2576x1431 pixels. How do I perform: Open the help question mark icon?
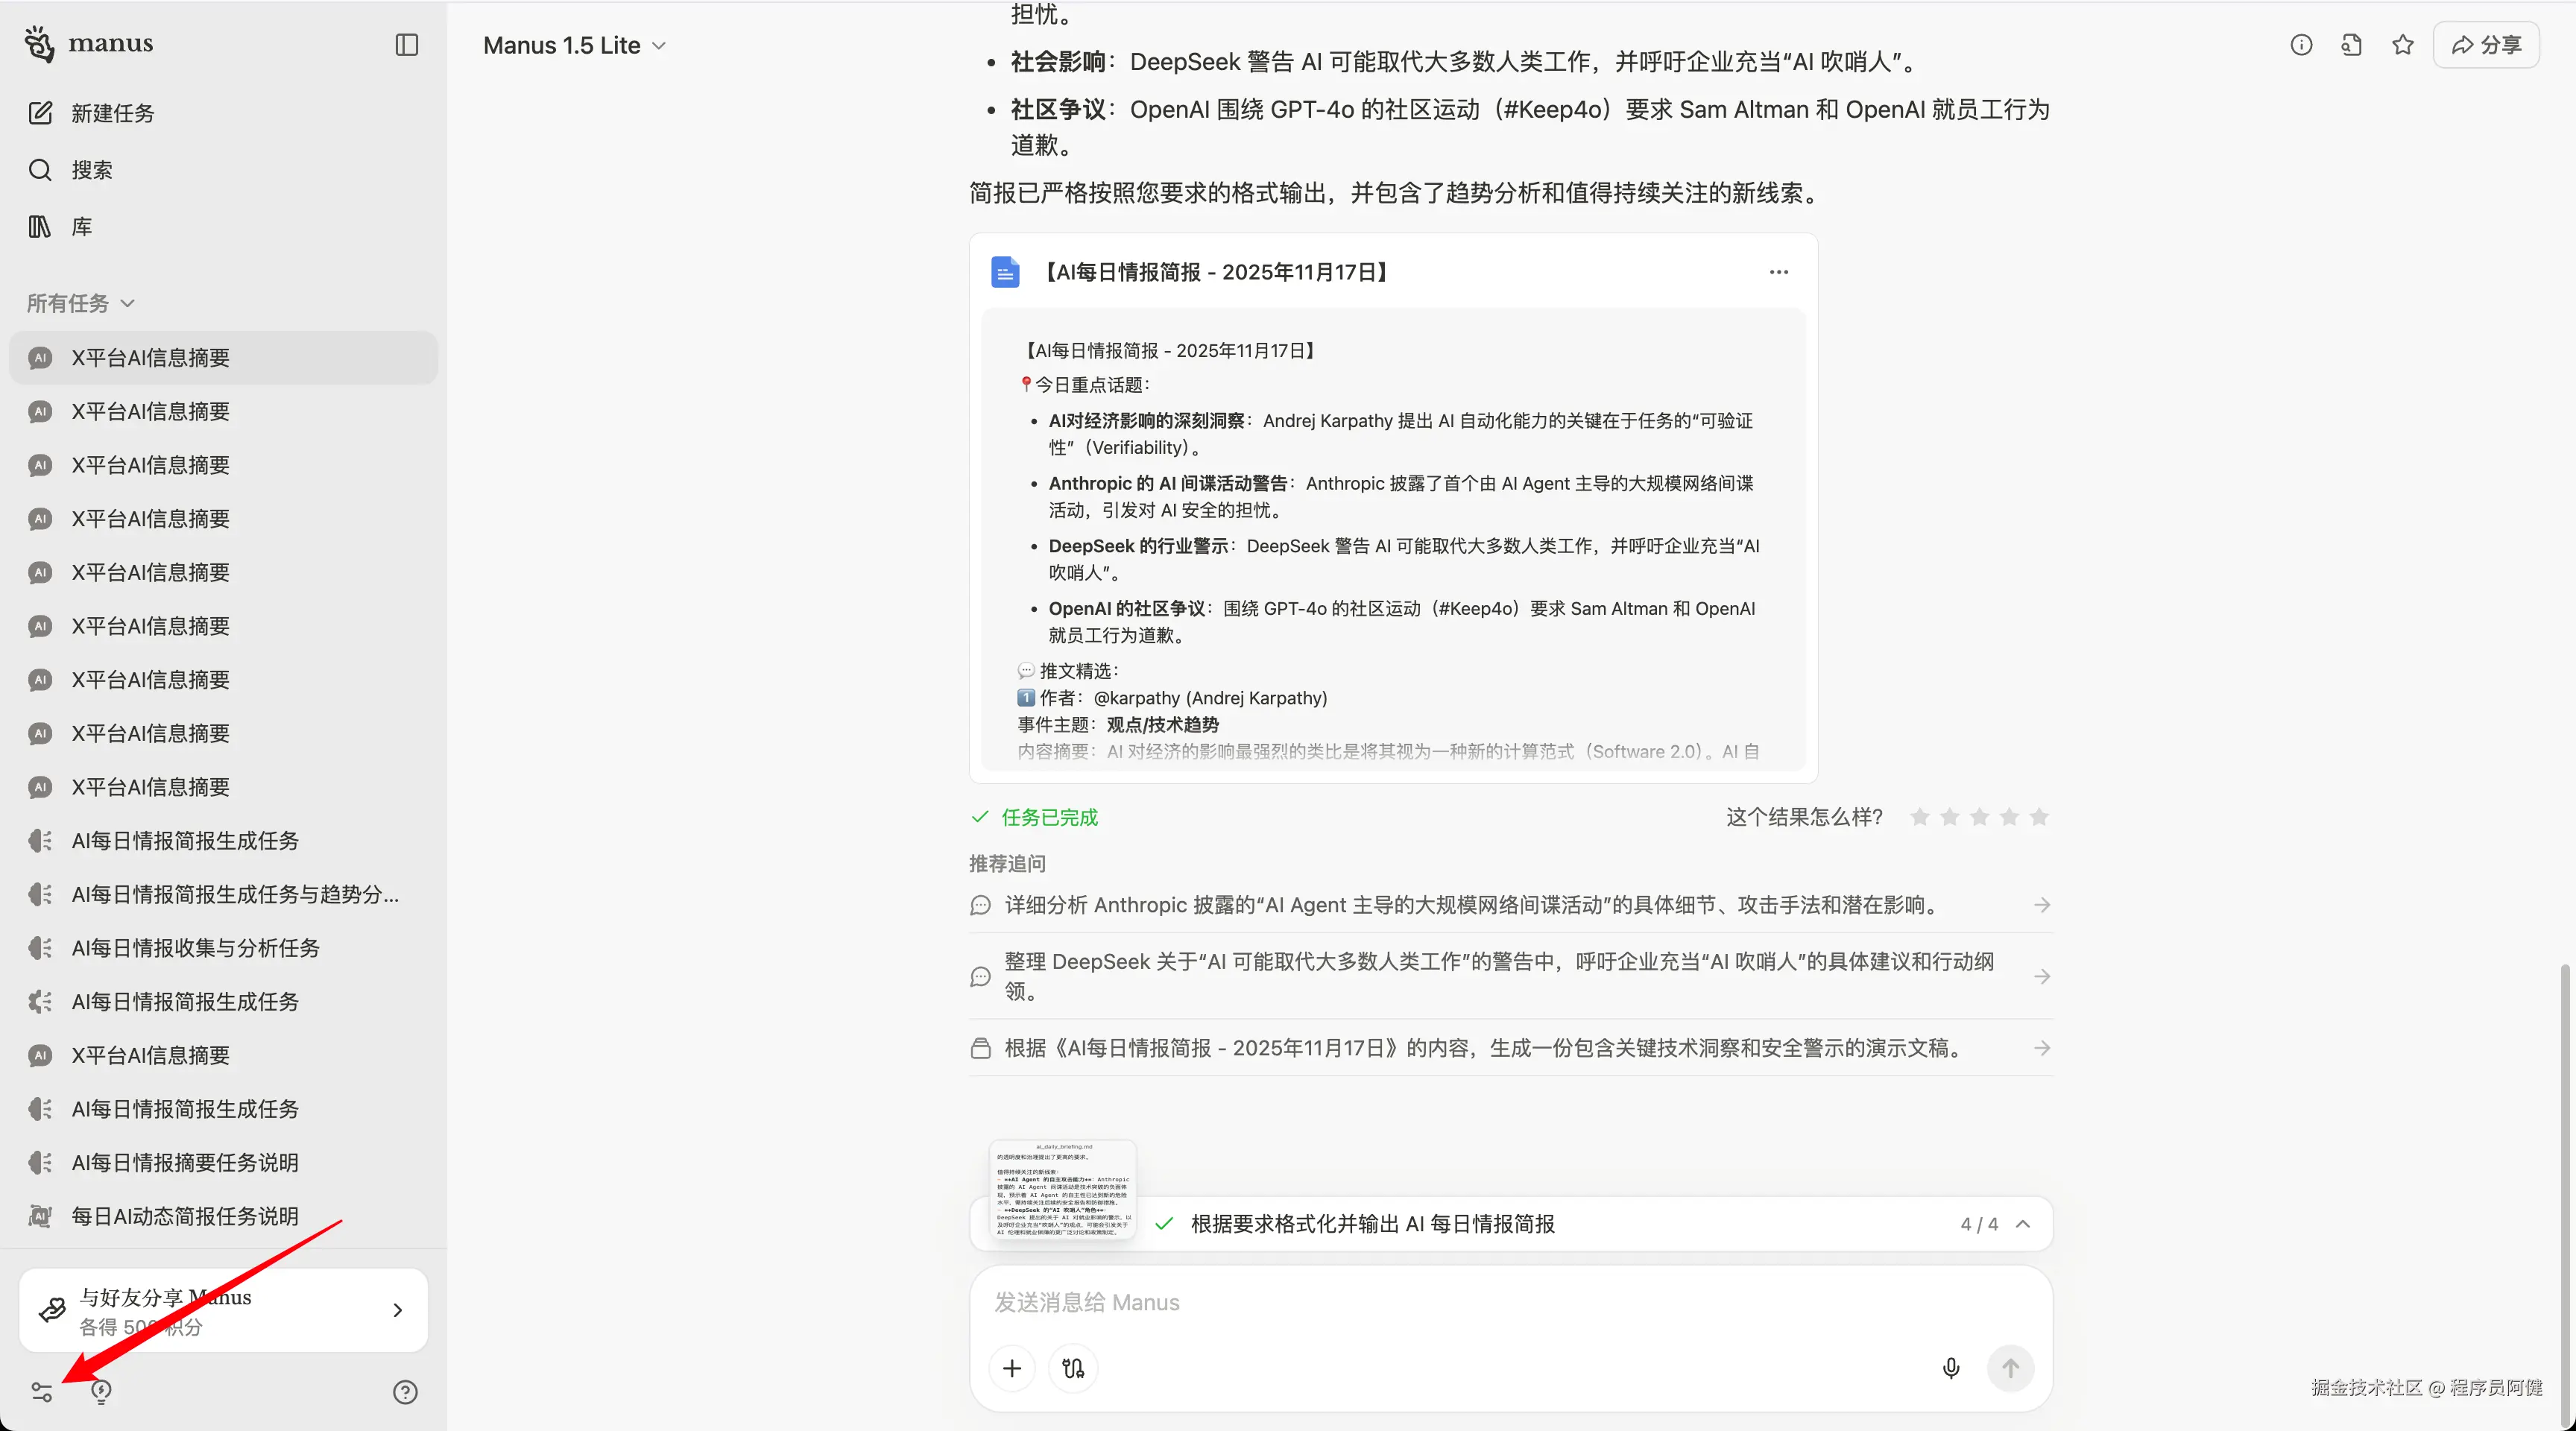(x=405, y=1391)
